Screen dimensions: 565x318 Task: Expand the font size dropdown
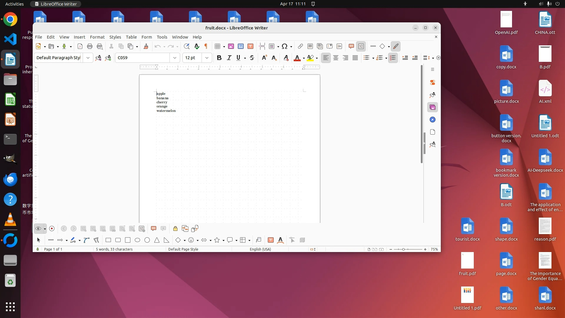coord(207,58)
